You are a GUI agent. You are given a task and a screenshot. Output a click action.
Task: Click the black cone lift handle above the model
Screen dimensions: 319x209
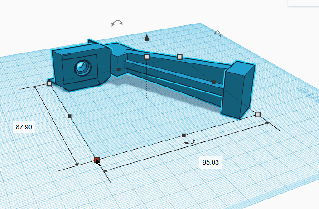tap(147, 38)
